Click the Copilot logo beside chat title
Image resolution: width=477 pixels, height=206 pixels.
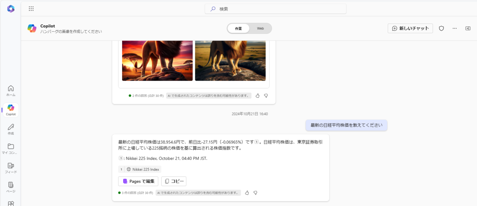coord(32,28)
